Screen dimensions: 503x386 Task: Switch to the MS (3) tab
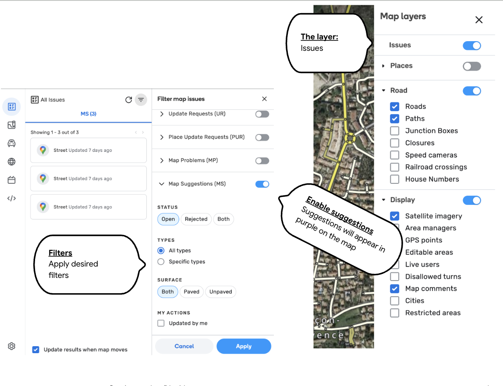pyautogui.click(x=89, y=114)
